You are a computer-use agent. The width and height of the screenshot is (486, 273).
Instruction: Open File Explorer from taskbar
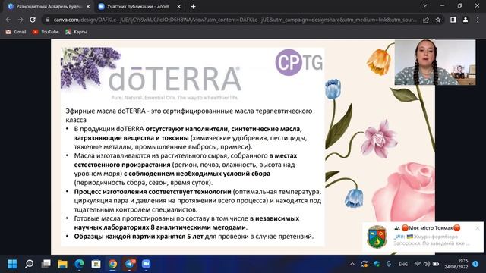coord(62,264)
